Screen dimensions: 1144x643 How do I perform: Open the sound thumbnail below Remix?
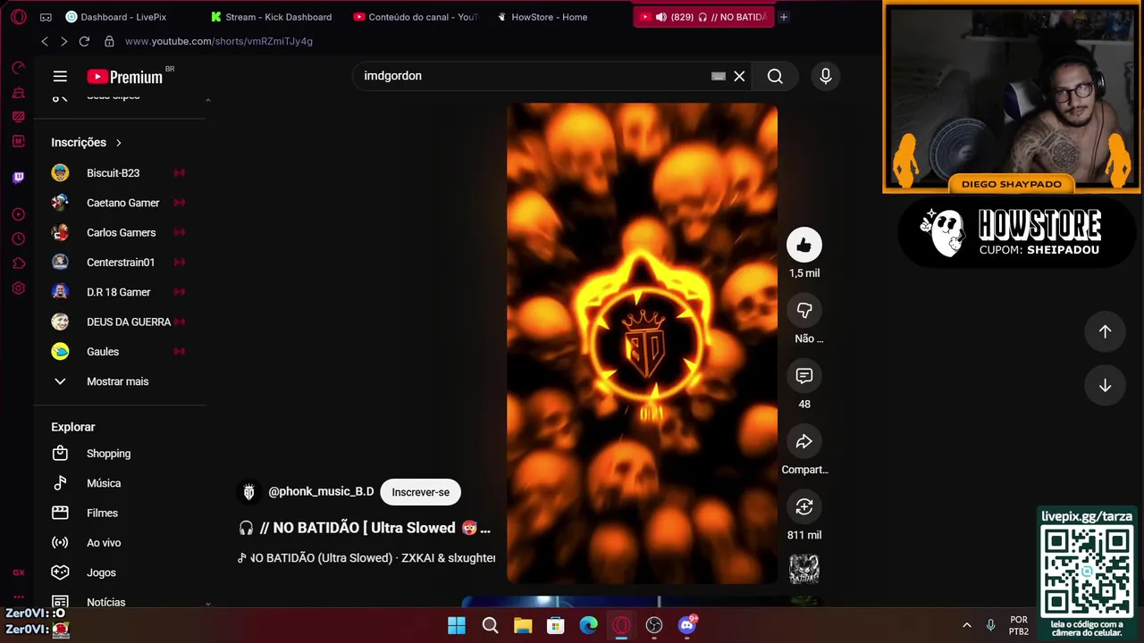click(804, 569)
